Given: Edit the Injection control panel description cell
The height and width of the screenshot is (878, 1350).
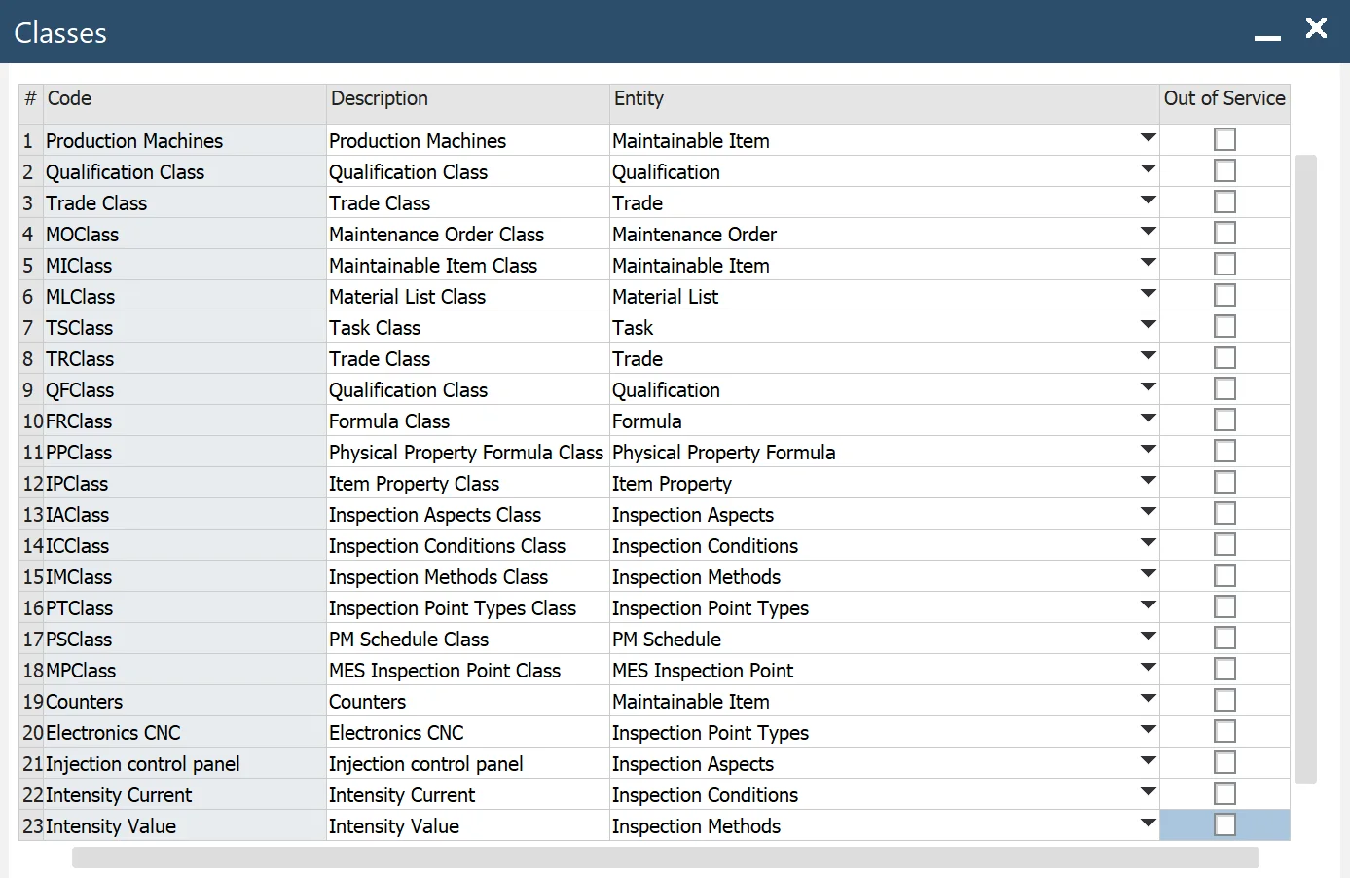Looking at the screenshot, I should pyautogui.click(x=467, y=764).
